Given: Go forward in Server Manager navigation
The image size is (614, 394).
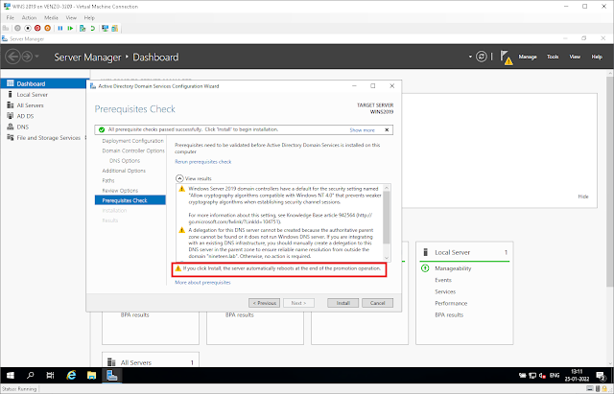Looking at the screenshot, I should pyautogui.click(x=27, y=57).
